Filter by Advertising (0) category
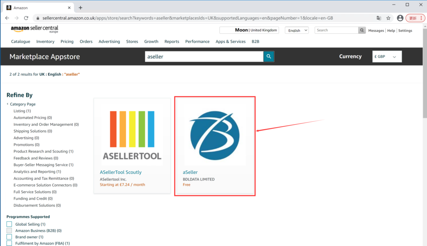Viewport: 427px width, 246px height. [x=26, y=138]
